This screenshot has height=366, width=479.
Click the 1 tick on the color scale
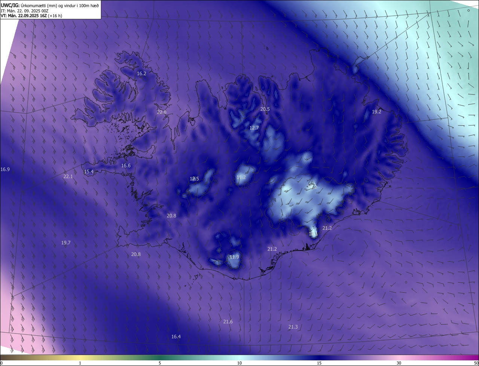(x=80, y=363)
